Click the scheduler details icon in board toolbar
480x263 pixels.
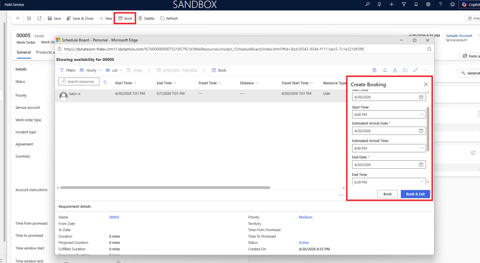375,70
